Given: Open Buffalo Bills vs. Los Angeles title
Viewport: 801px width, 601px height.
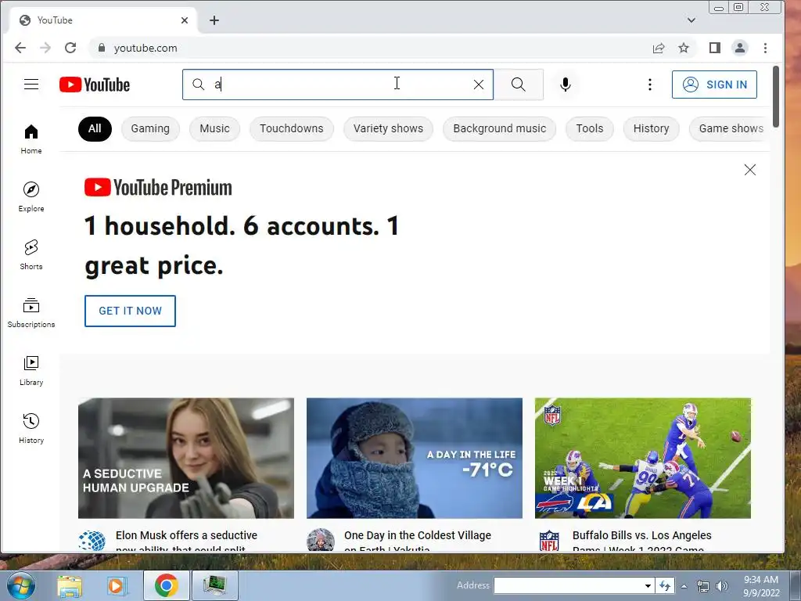Looking at the screenshot, I should click(x=641, y=542).
